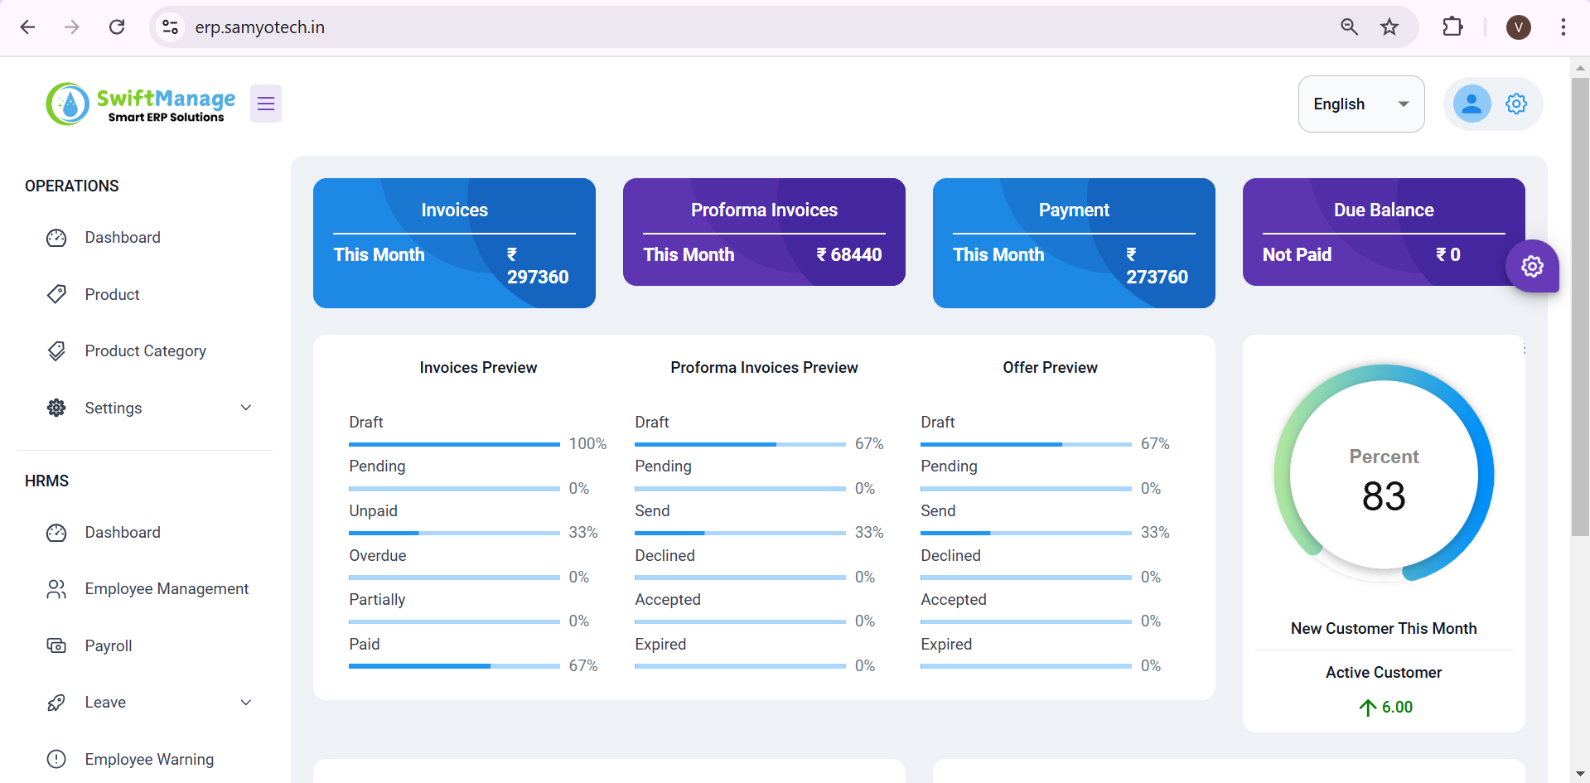Open browser extensions puzzle icon
Image resolution: width=1590 pixels, height=783 pixels.
point(1452,27)
